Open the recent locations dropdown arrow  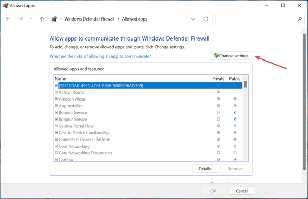click(x=31, y=19)
